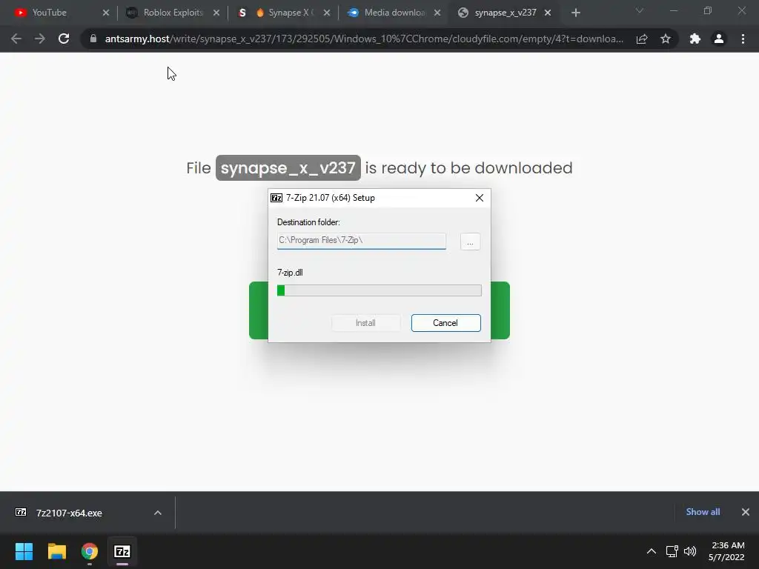Screen dimensions: 759x569
Task: Close the YouTube tab
Action: 106,13
